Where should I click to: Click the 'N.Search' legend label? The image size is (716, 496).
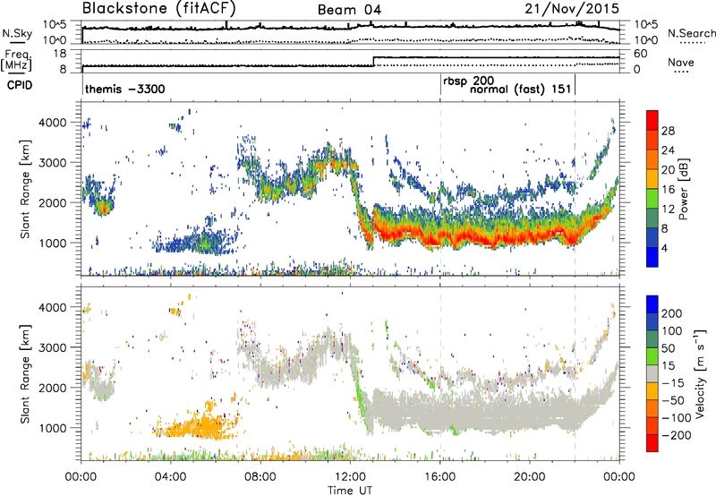coord(692,33)
